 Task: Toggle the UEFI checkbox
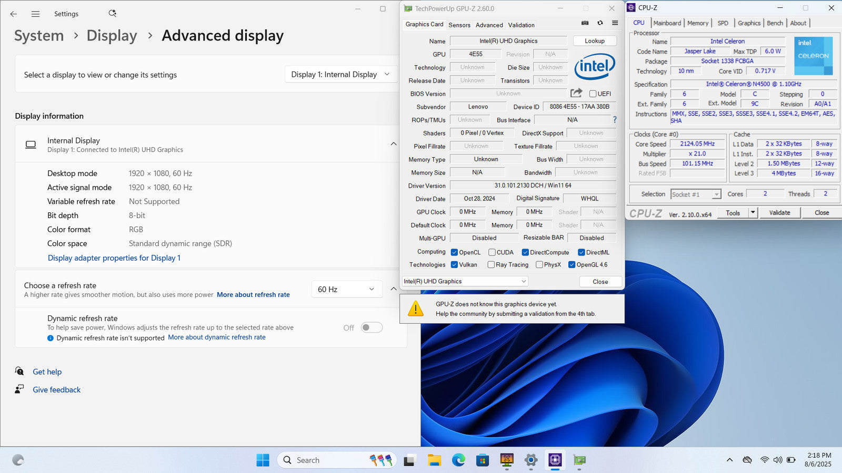pos(593,94)
